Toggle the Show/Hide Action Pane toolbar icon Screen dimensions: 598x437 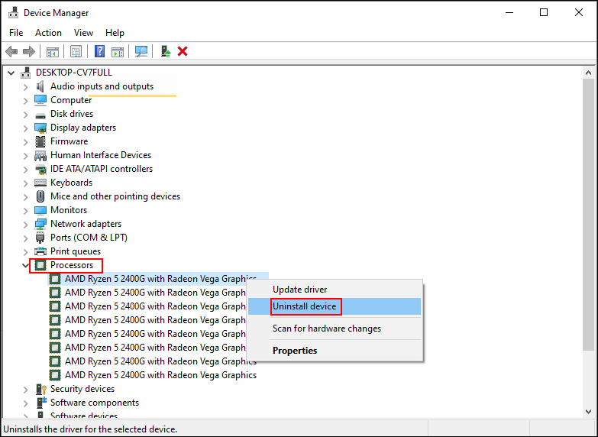tap(118, 51)
